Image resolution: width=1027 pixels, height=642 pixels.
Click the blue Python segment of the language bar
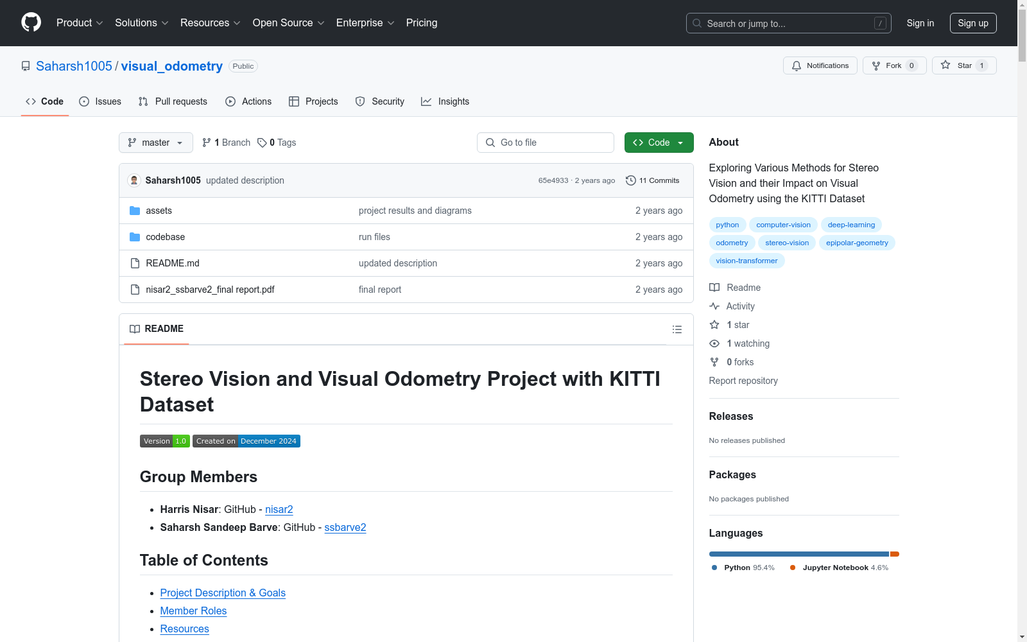pos(799,554)
